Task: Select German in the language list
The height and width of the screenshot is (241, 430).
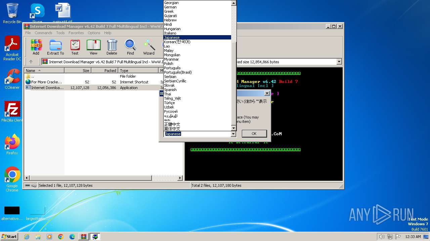Action: pyautogui.click(x=197, y=7)
